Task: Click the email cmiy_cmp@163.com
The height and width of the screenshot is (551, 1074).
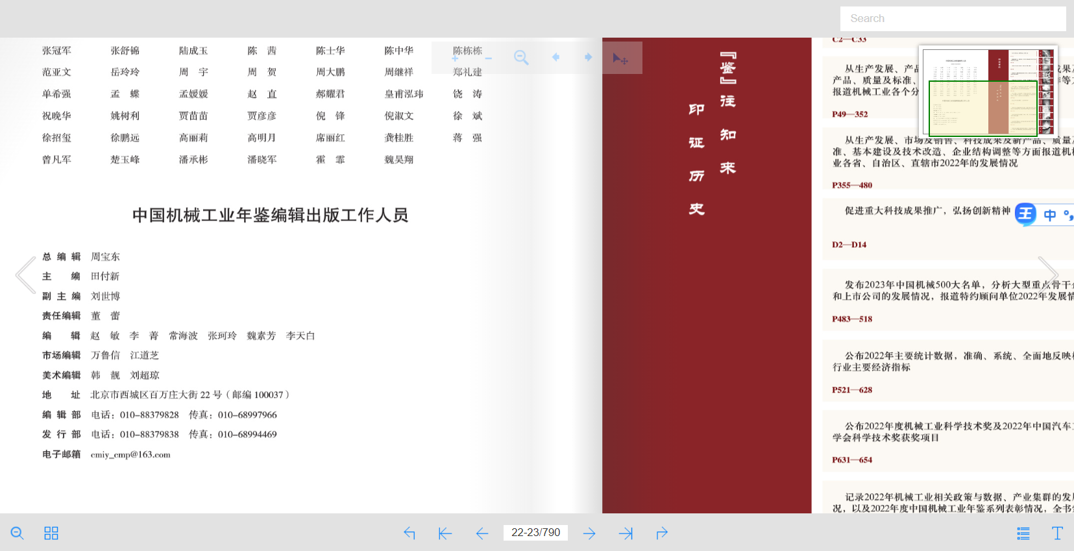Action: (x=130, y=455)
